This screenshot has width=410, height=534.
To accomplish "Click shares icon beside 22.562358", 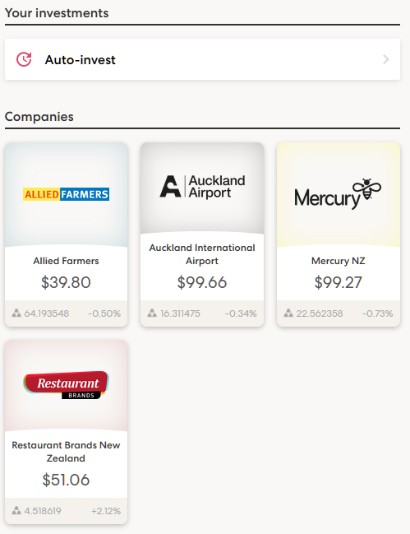I will (x=288, y=313).
